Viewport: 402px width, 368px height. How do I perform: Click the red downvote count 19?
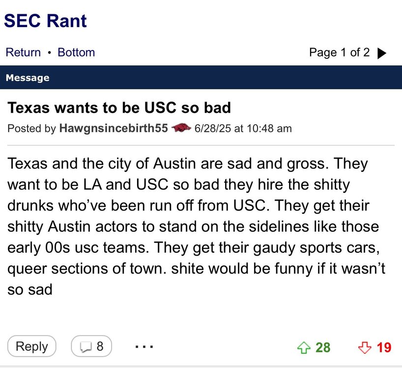(x=384, y=347)
